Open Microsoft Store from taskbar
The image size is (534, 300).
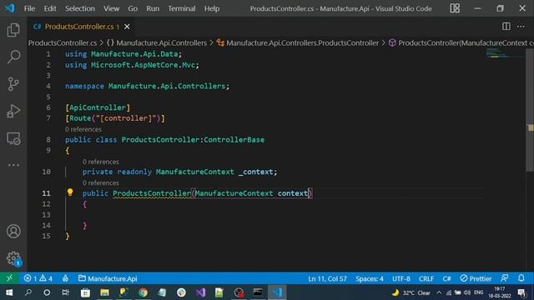pos(85,292)
